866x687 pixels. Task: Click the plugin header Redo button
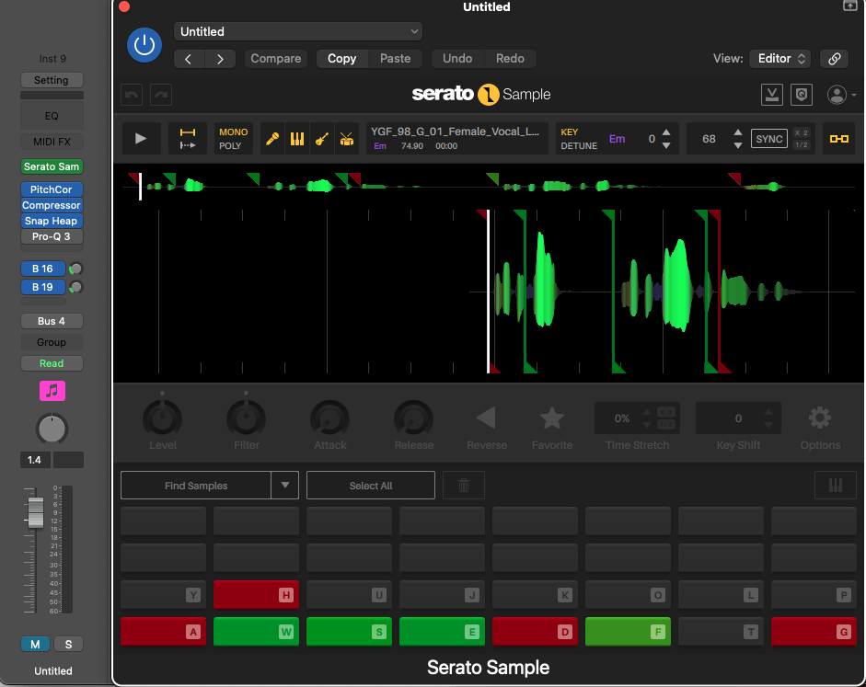[x=510, y=59]
